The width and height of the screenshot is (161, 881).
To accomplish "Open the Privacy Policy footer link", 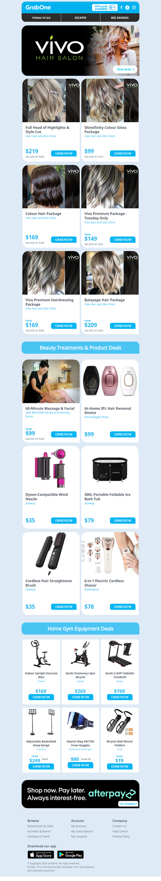I will [x=121, y=836].
